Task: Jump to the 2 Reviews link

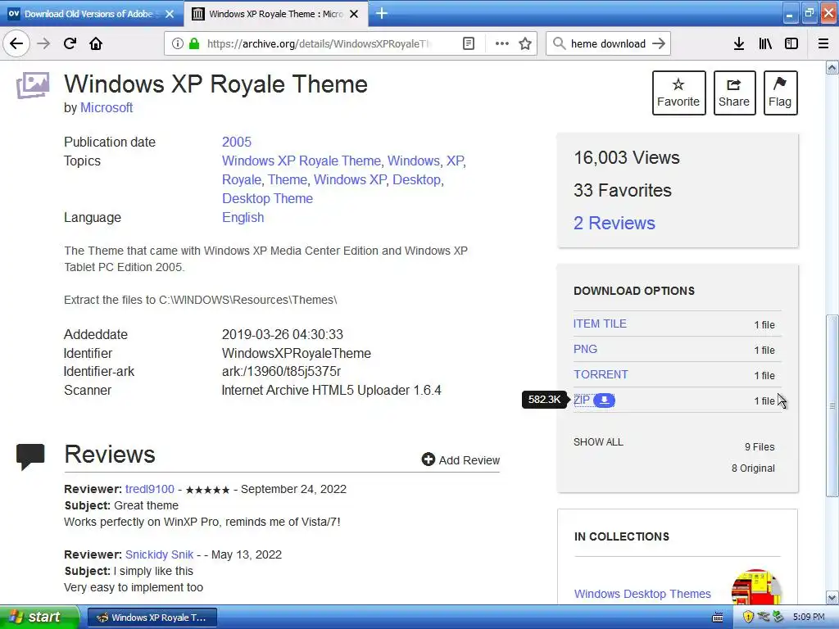Action: [615, 223]
